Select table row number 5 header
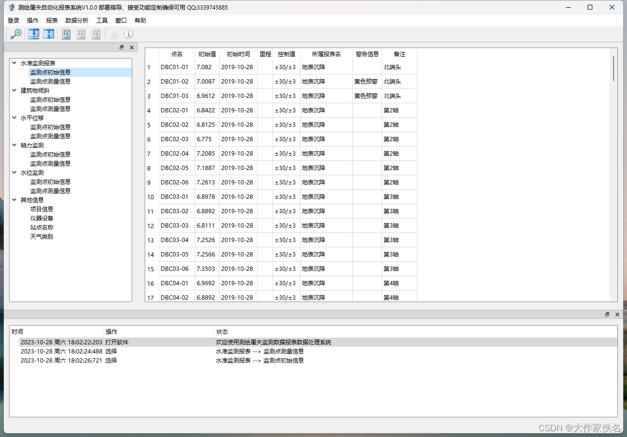Viewport: 627px width, 437px height. click(152, 125)
